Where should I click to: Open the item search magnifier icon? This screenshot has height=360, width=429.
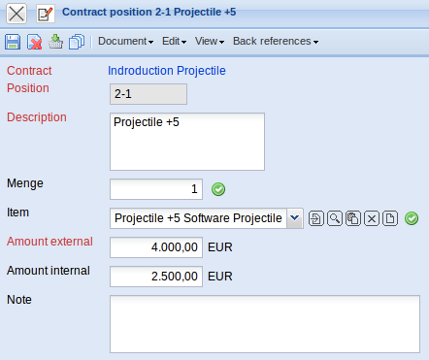pyautogui.click(x=335, y=218)
